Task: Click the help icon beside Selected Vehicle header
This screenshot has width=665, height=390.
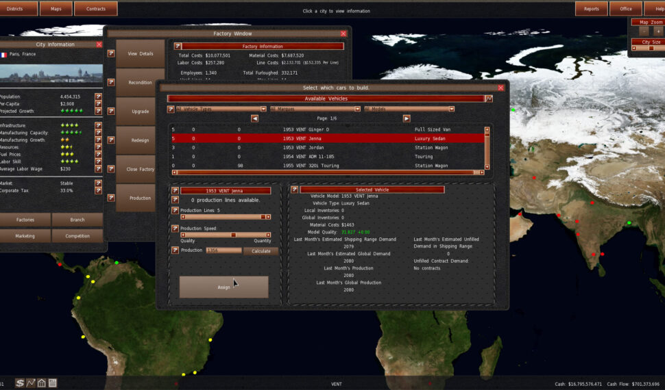Action: 295,190
